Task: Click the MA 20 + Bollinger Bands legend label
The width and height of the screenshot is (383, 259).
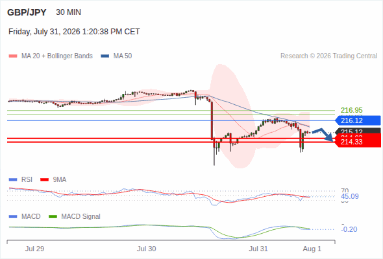Action: (x=57, y=56)
